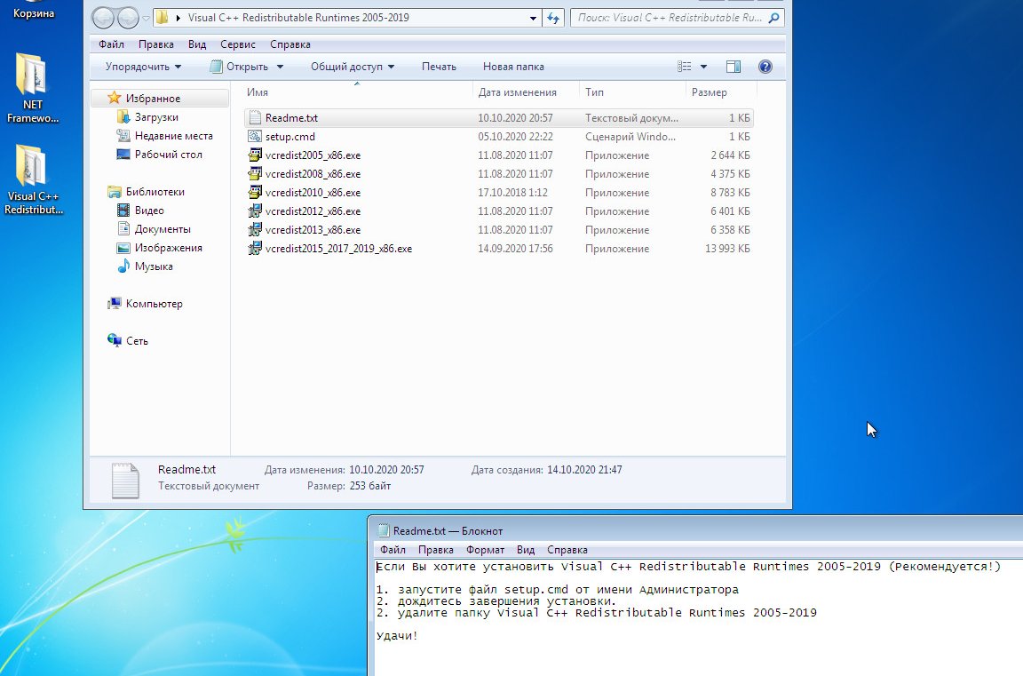Open the Справка menu in Explorer
The image size is (1023, 676).
coord(289,44)
